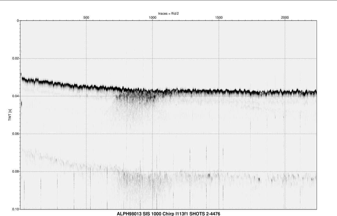
Task: Click grid intersection of trace 500 and 0.02 s
Action: pyautogui.click(x=86, y=58)
